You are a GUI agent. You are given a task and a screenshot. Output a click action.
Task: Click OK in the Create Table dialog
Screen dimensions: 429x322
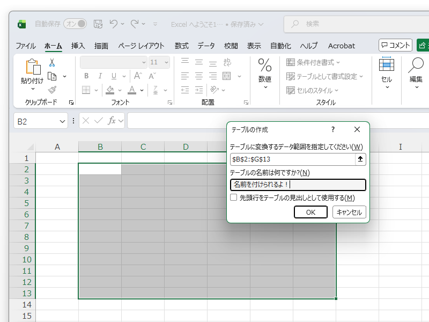(310, 212)
